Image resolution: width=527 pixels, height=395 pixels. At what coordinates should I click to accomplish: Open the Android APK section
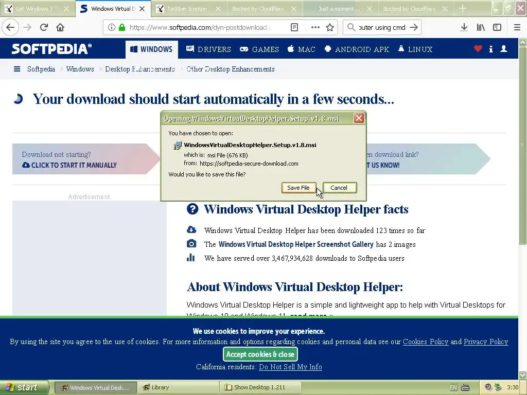click(357, 49)
